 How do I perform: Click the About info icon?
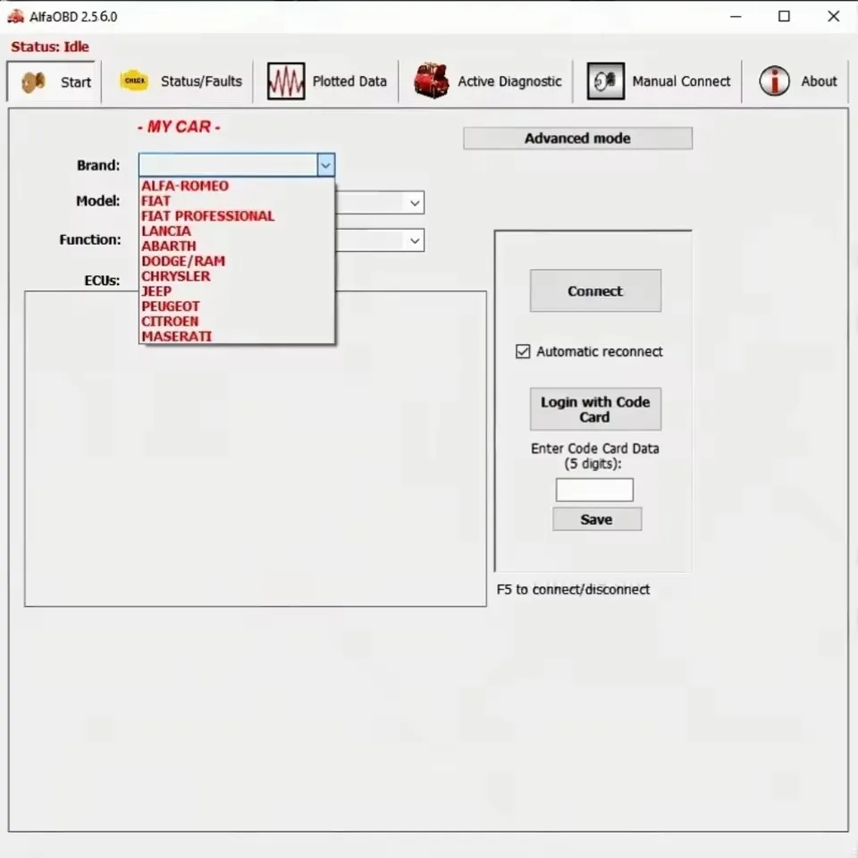click(x=774, y=80)
